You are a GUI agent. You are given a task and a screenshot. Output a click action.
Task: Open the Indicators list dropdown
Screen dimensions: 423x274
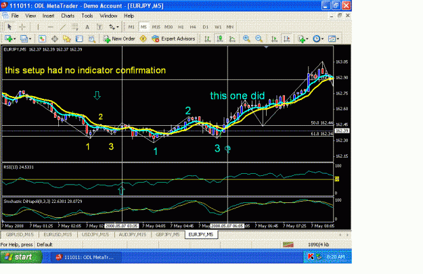303,39
